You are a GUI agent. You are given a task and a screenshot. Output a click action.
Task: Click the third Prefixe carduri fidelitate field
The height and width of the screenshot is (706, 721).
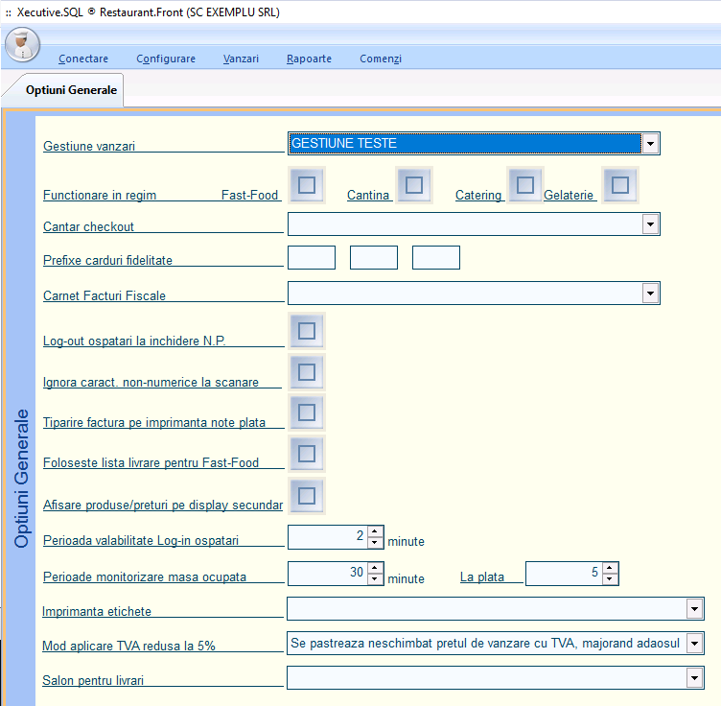click(x=436, y=258)
